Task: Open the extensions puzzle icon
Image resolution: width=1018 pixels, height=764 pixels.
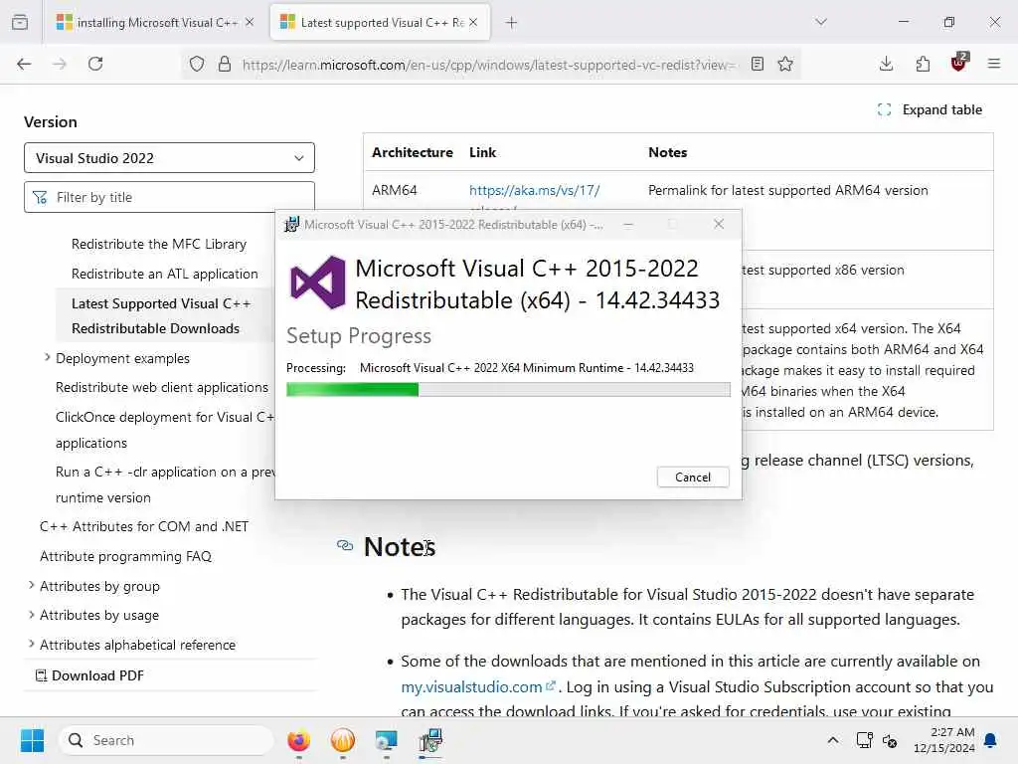Action: (x=923, y=64)
